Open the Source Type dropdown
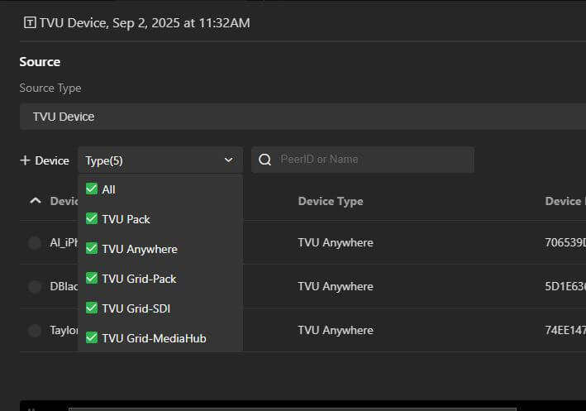Image resolution: width=586 pixels, height=411 pixels. pos(303,117)
